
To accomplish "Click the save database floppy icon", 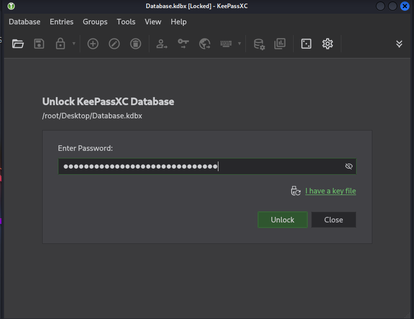I will 39,44.
